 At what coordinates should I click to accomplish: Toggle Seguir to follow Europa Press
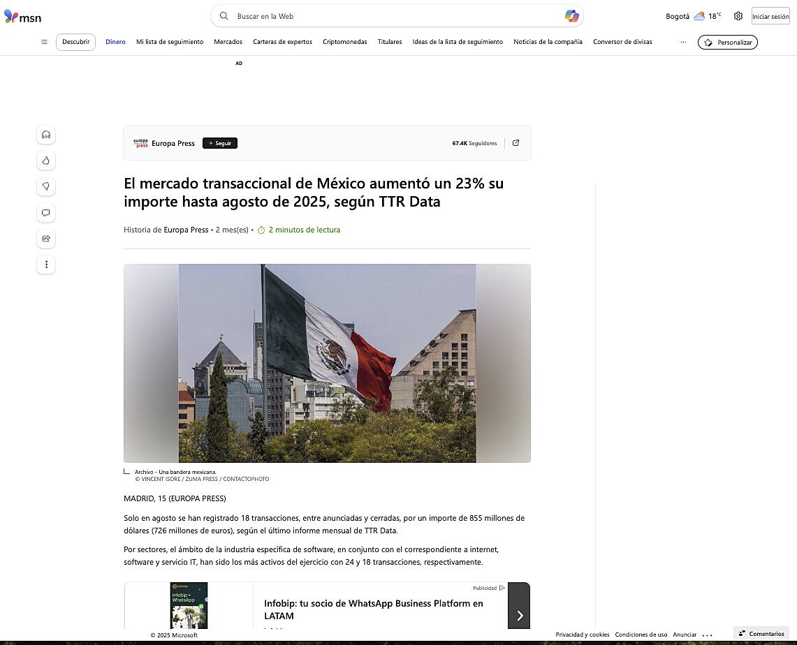click(x=219, y=142)
